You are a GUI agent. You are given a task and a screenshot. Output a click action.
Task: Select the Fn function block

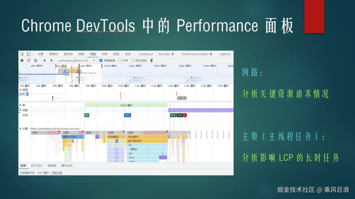point(147,145)
